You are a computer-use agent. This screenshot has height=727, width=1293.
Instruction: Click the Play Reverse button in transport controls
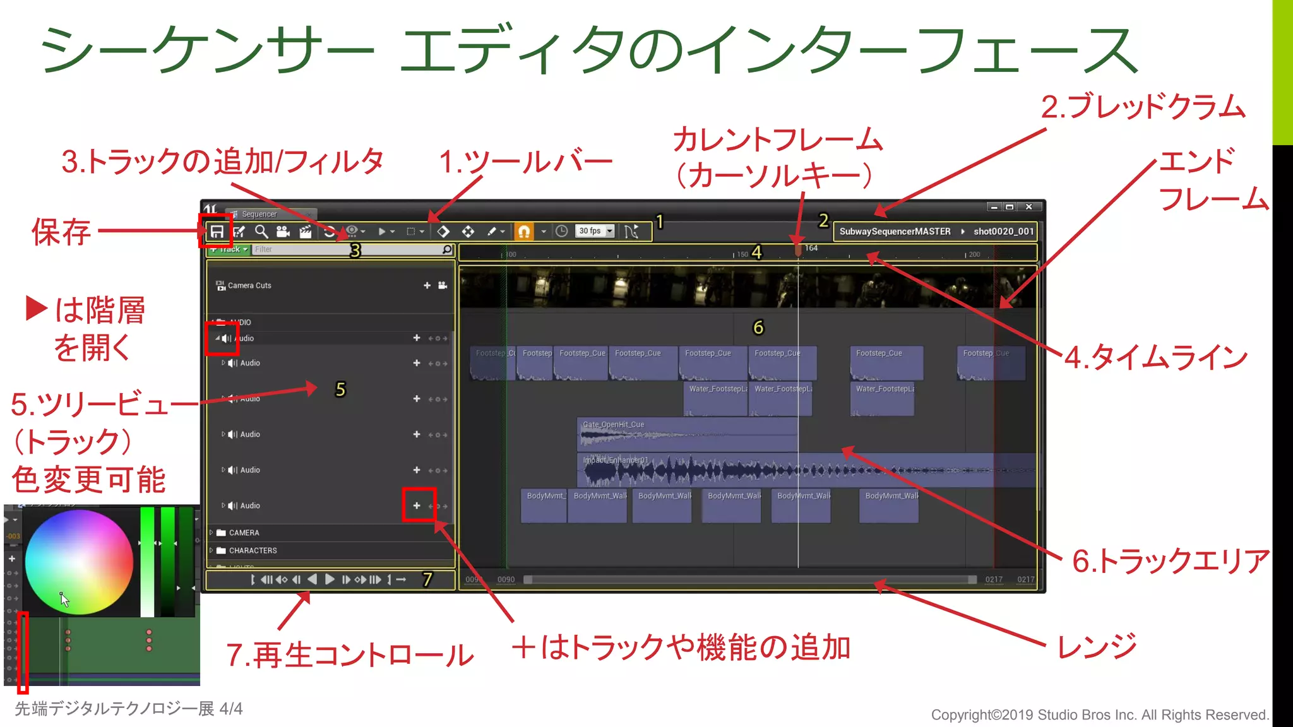pos(313,579)
